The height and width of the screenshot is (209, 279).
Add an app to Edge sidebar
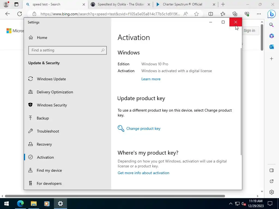tap(272, 59)
